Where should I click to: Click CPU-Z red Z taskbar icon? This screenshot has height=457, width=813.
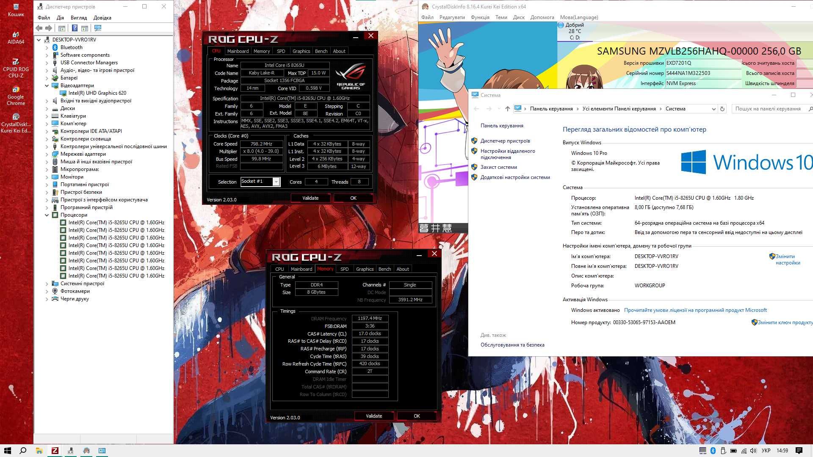pos(55,451)
